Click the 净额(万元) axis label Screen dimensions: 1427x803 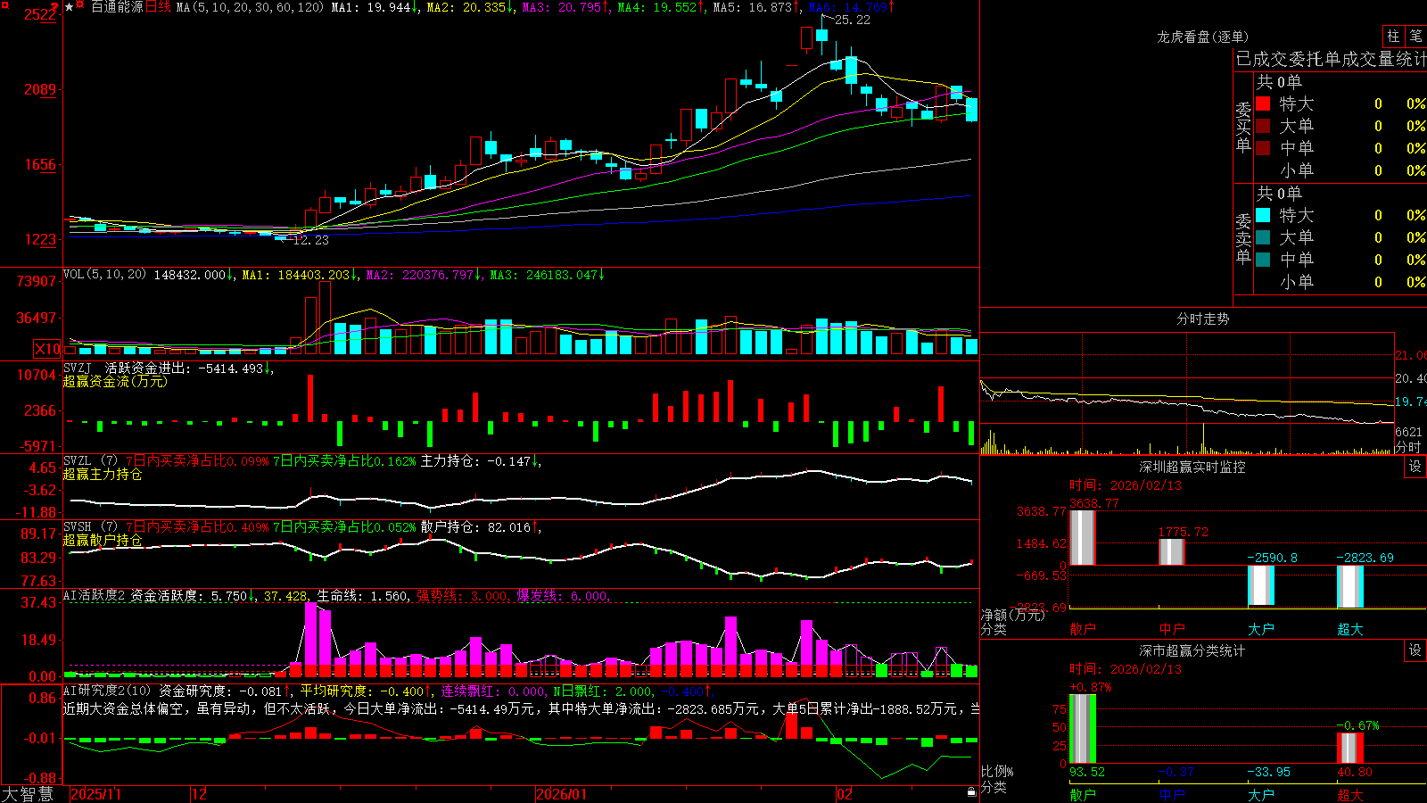click(x=1012, y=615)
